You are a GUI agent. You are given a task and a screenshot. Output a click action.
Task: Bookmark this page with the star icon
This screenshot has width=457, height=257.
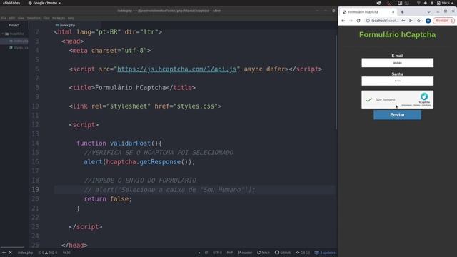click(x=419, y=21)
